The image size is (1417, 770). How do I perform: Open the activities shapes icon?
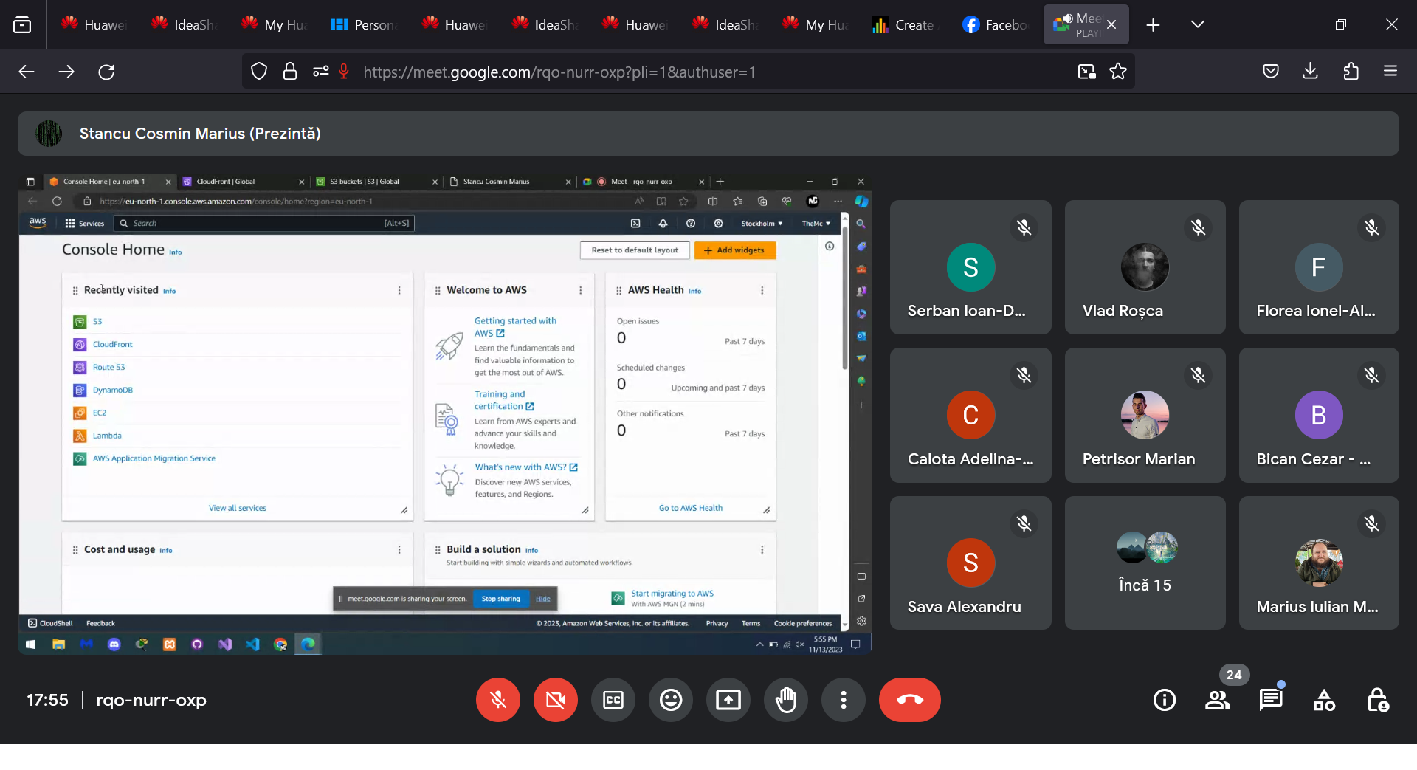coord(1324,700)
